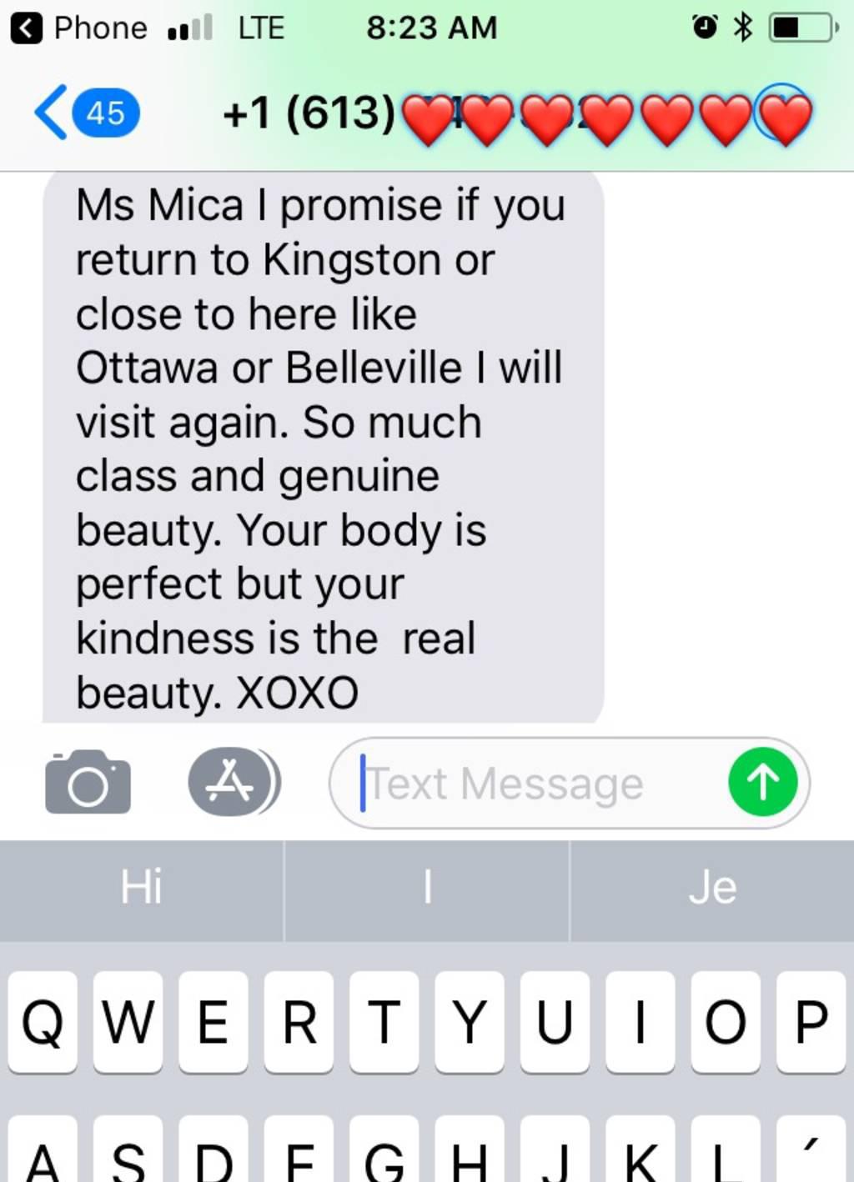Image resolution: width=854 pixels, height=1182 pixels.
Task: Tap the Bluetooth status icon
Action: (741, 28)
